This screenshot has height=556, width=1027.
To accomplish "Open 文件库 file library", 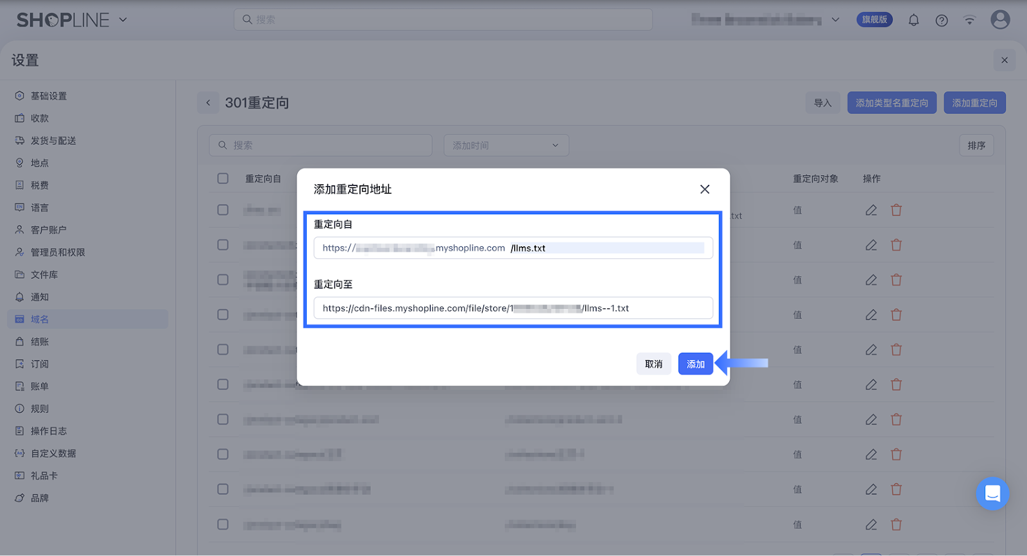I will point(88,274).
